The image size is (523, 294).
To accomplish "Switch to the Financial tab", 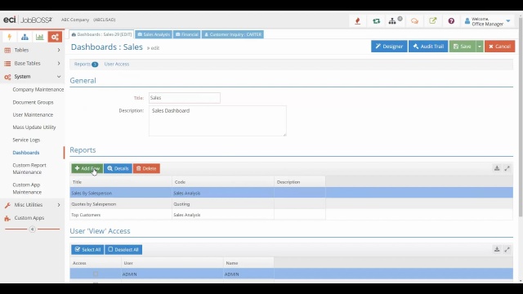I will [x=187, y=34].
